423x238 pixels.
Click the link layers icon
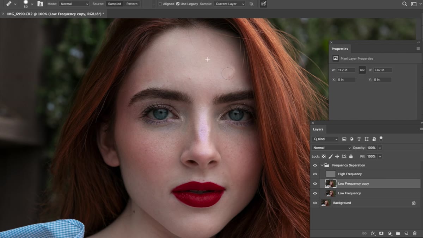pos(364,233)
